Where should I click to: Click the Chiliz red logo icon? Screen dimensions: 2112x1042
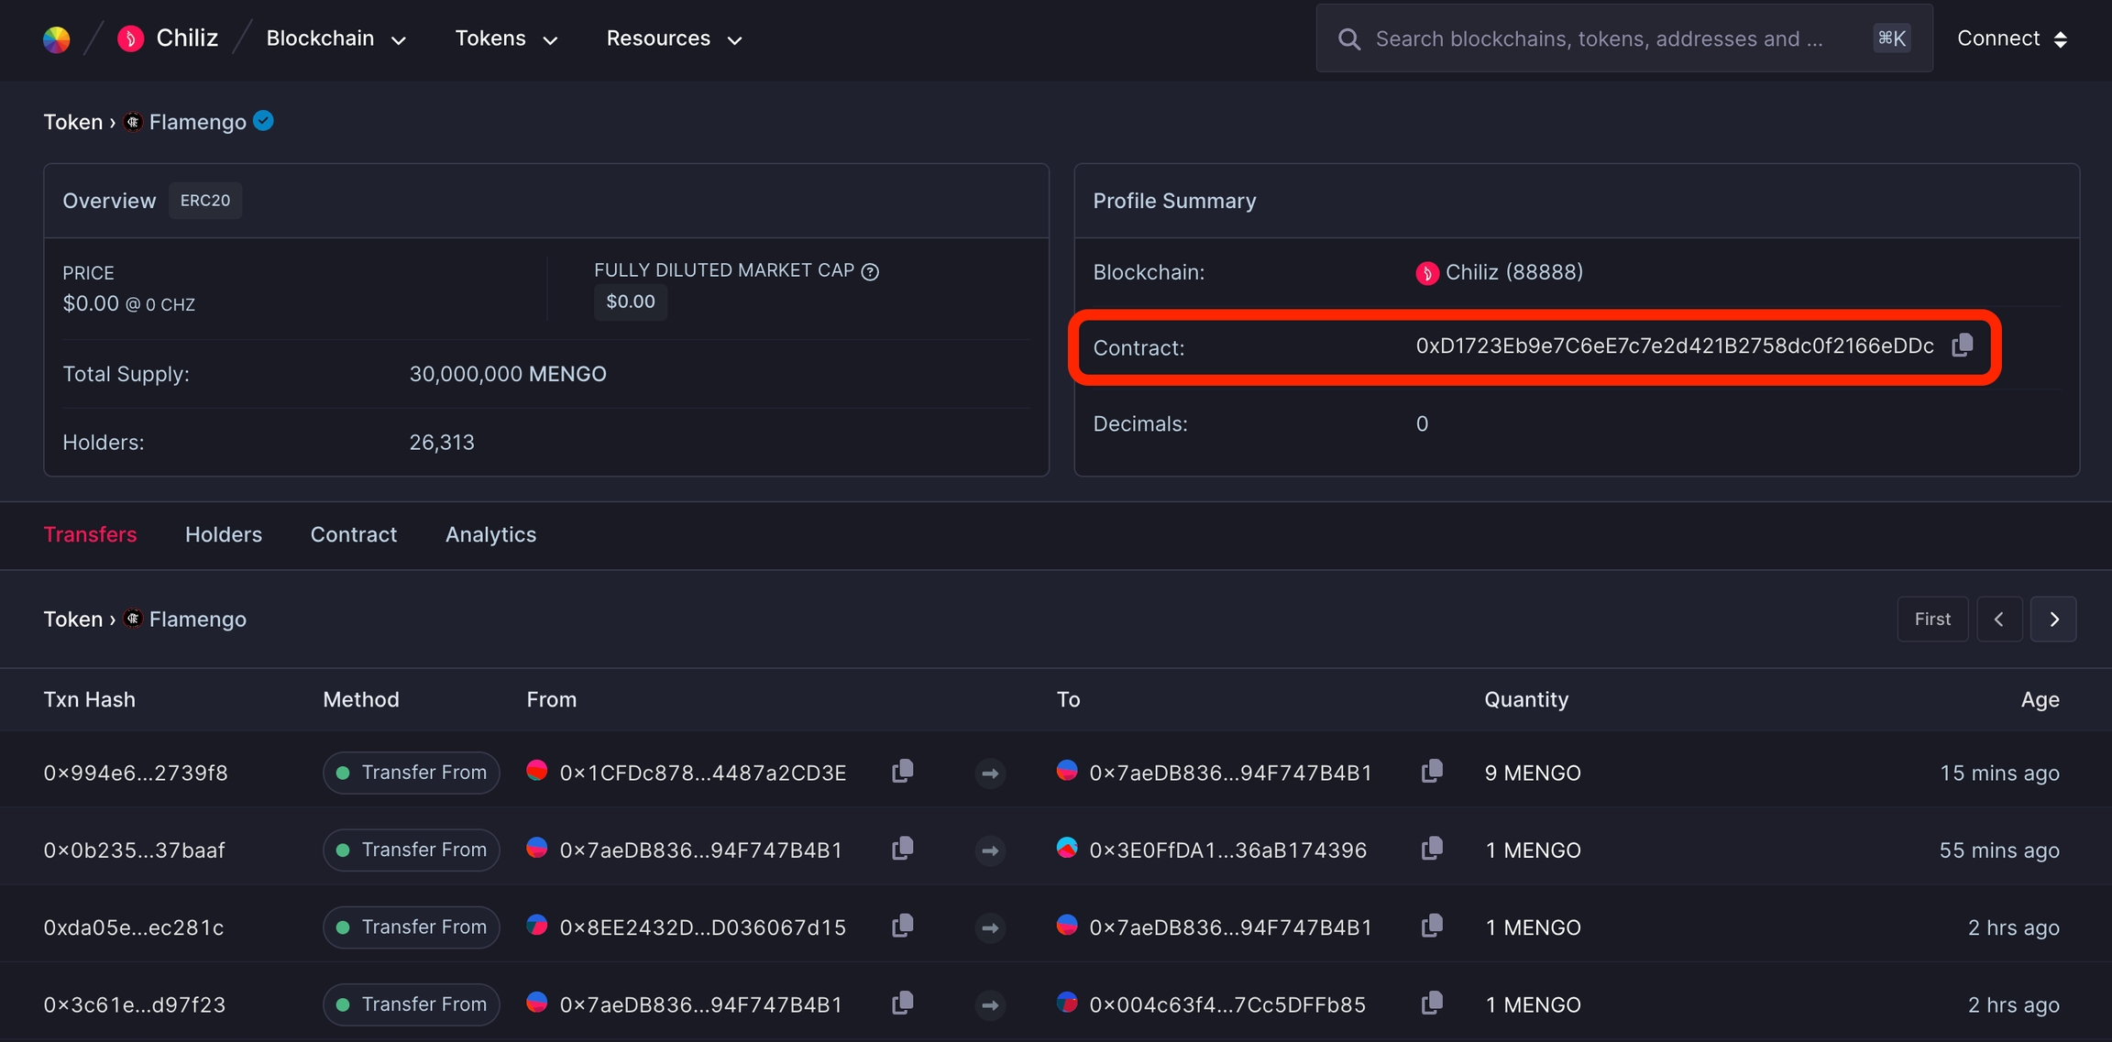coord(130,38)
